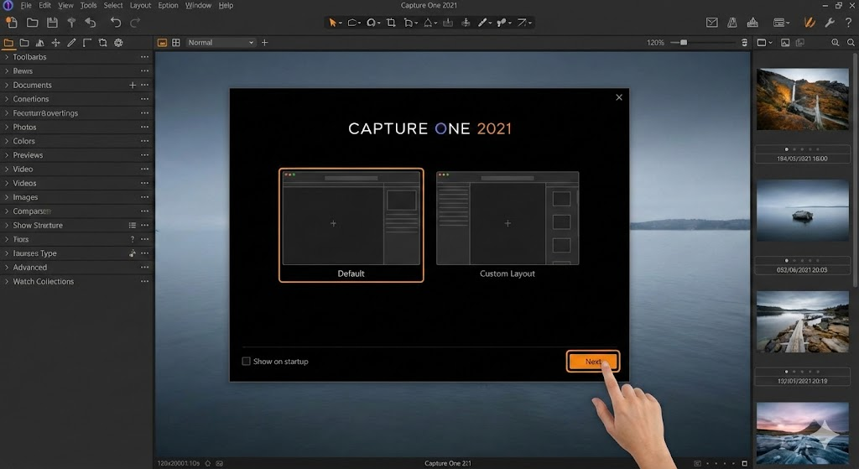
Task: Select the lasso circular selection tool
Action: point(372,23)
